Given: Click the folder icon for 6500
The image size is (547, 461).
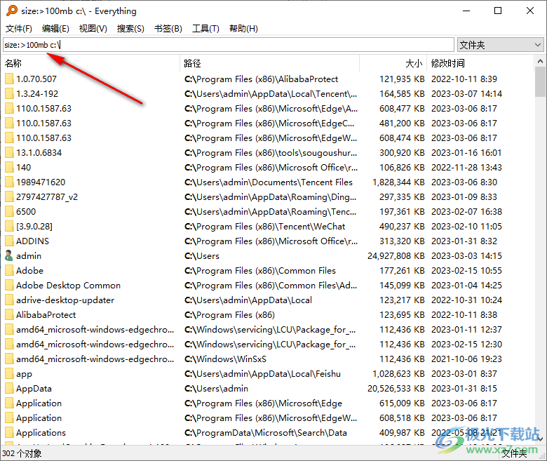Looking at the screenshot, I should pos(9,212).
